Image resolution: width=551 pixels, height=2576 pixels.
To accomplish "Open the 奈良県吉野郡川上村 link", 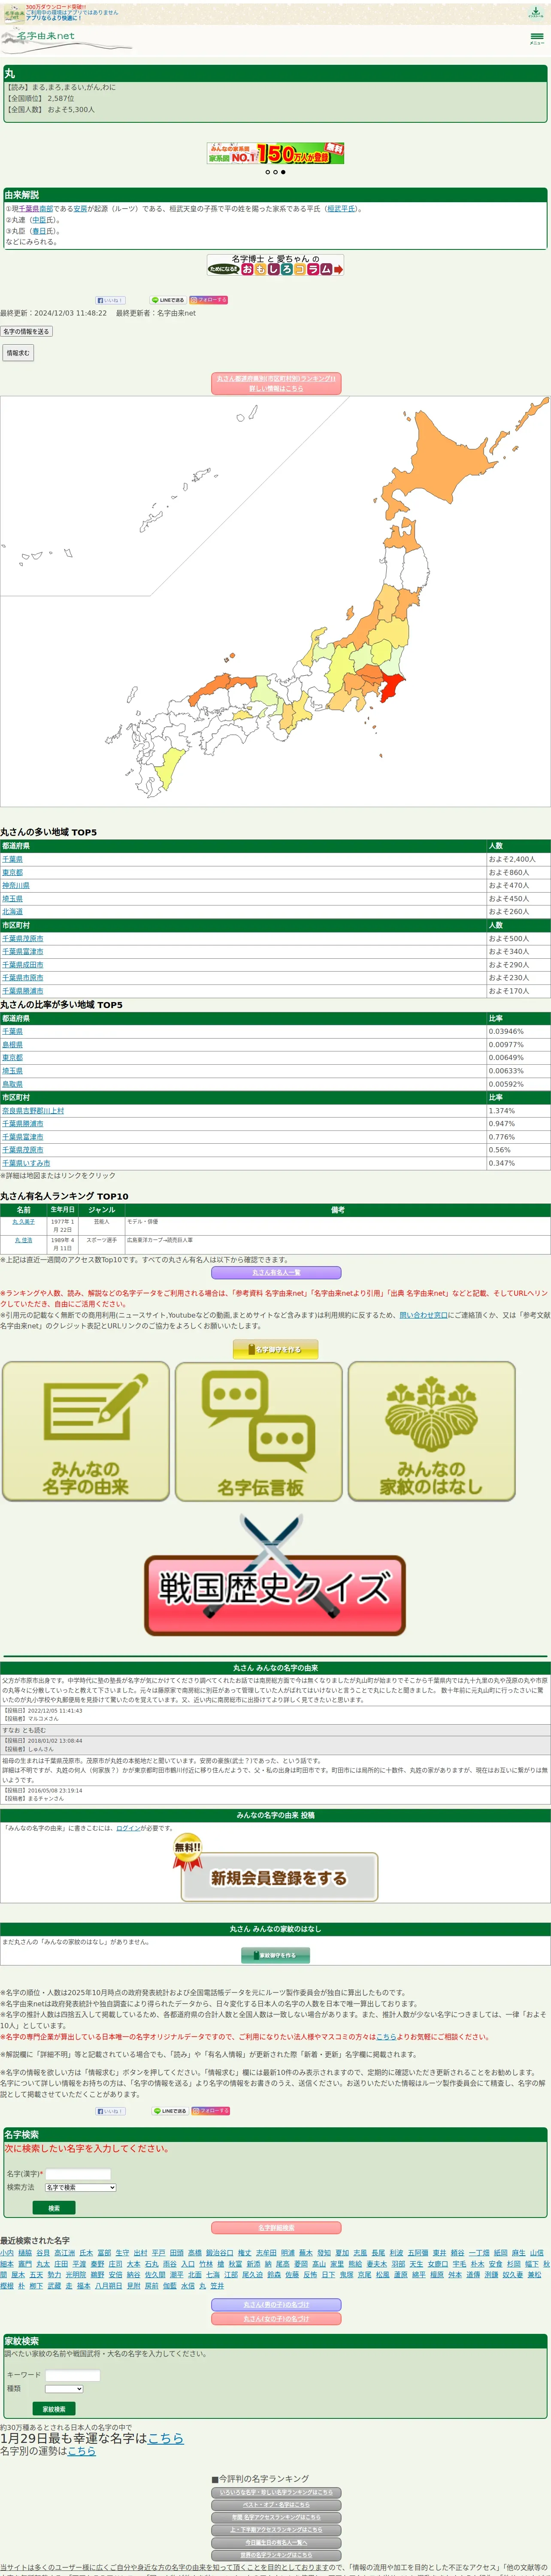I will (x=33, y=1111).
